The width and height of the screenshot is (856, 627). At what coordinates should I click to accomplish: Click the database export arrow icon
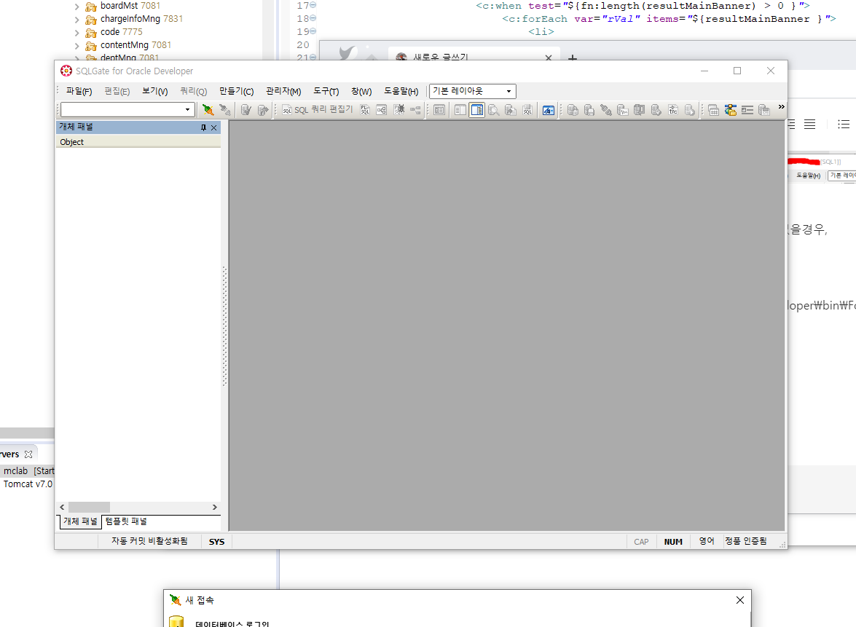click(511, 110)
